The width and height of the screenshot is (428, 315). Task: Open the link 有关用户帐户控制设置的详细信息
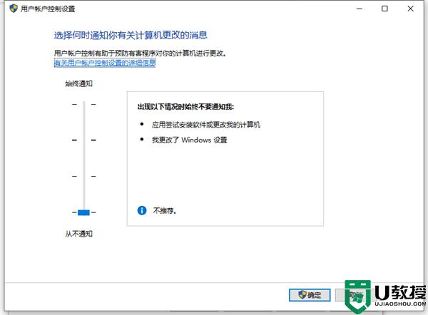pyautogui.click(x=105, y=63)
